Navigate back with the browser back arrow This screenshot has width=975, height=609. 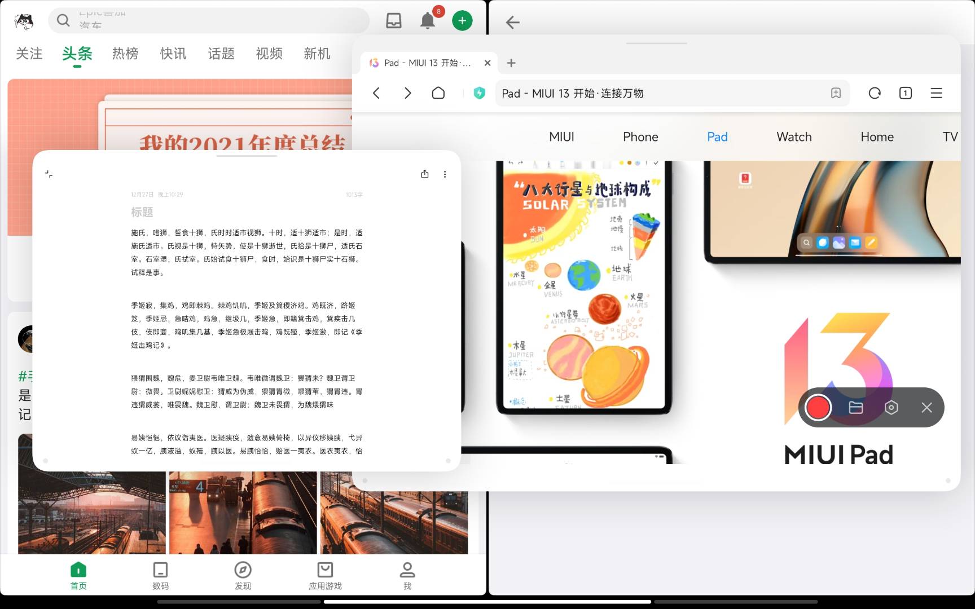376,93
